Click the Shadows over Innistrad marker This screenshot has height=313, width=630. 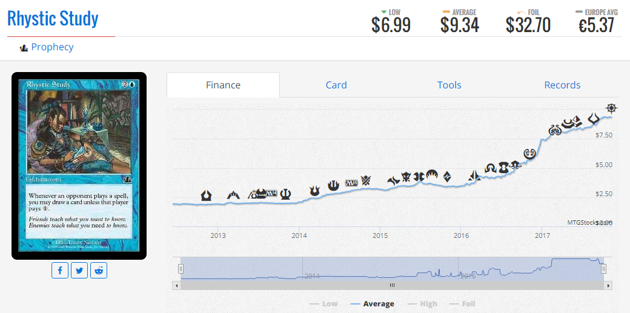click(x=491, y=168)
